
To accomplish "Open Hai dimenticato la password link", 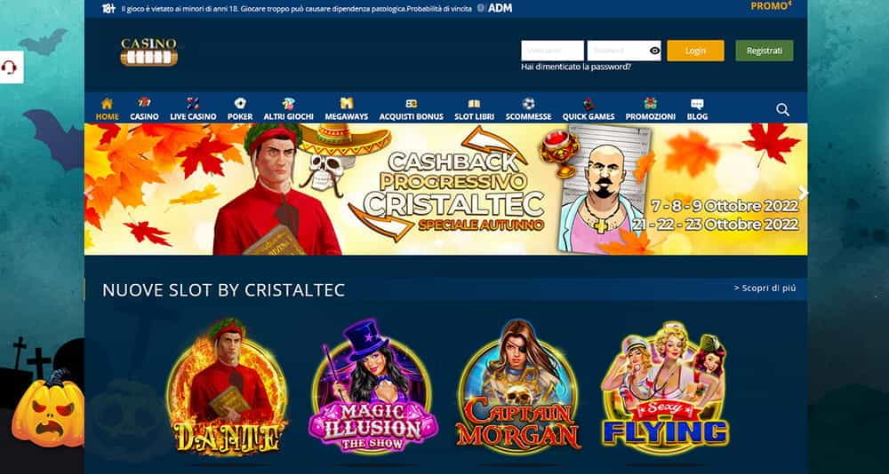I will (x=576, y=67).
